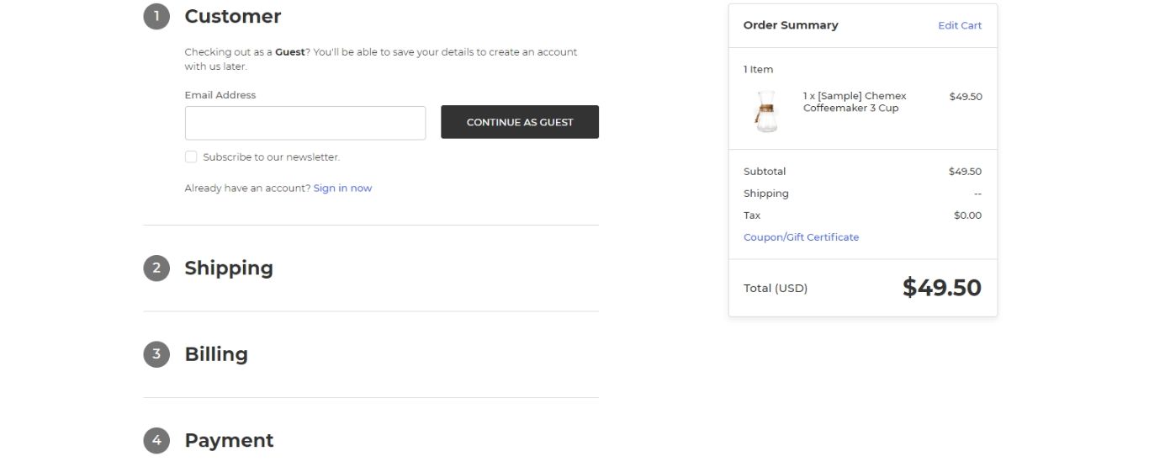Expand the Shipping section heading

point(229,268)
